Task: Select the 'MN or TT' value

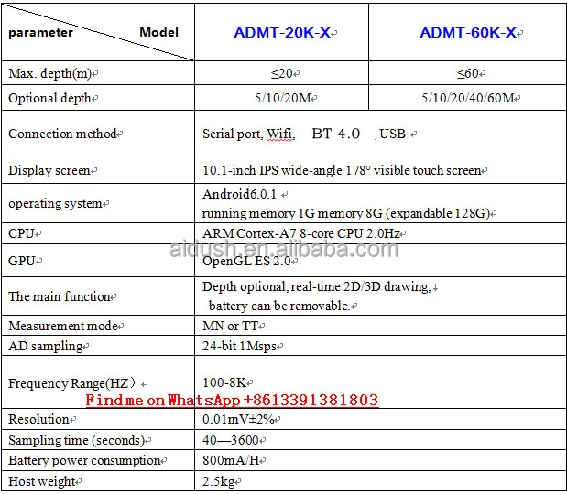Action: [230, 326]
